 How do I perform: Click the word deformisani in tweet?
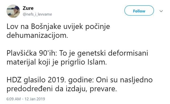click(x=128, y=53)
